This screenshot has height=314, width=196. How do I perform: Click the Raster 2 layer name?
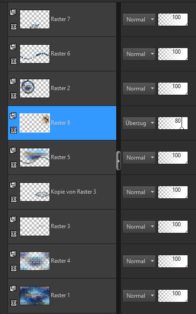(61, 88)
